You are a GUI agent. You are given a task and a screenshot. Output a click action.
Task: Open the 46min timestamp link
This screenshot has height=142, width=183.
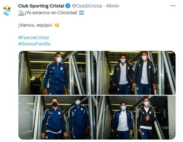tap(113, 6)
